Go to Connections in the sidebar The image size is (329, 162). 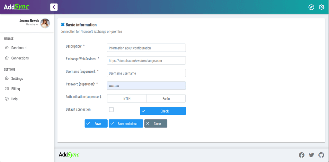point(20,58)
